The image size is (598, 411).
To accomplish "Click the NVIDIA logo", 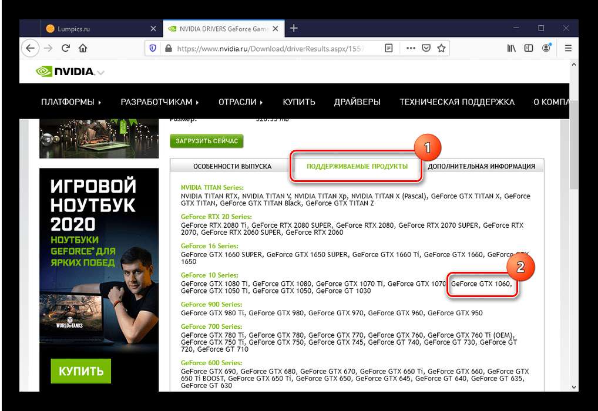I will [x=65, y=71].
